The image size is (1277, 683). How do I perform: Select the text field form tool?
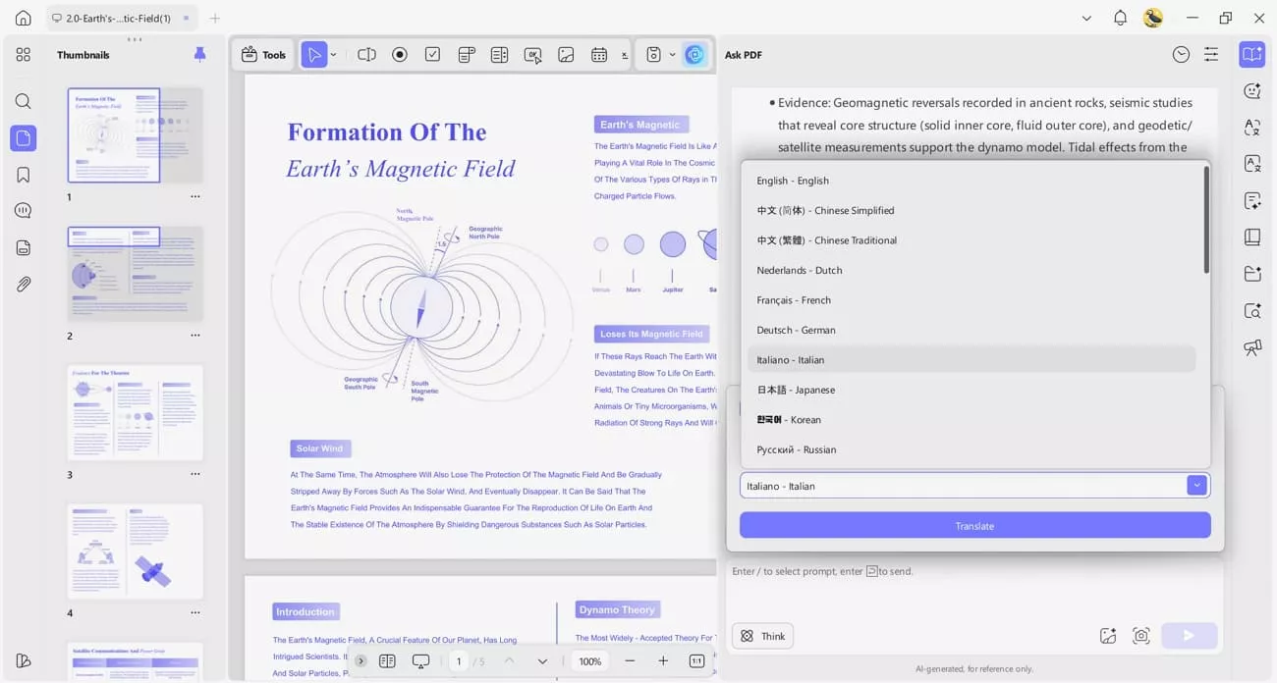click(366, 55)
